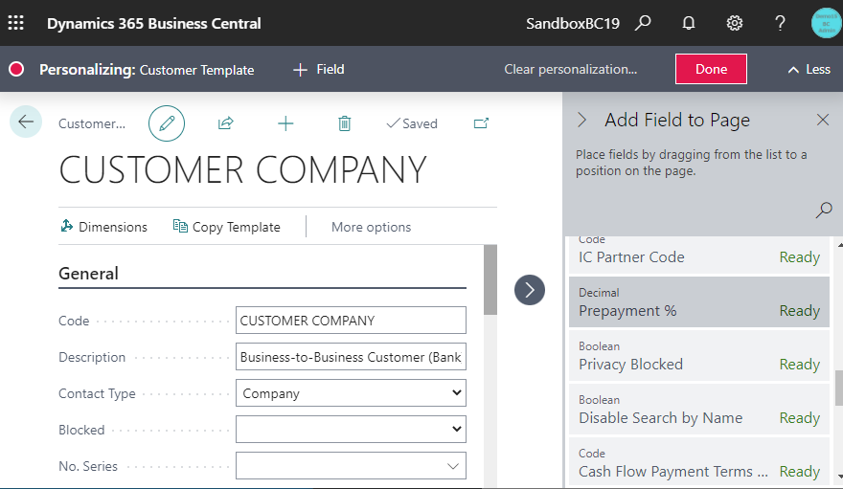Viewport: 843px width, 489px height.
Task: Click the delete trash can icon
Action: (x=345, y=123)
